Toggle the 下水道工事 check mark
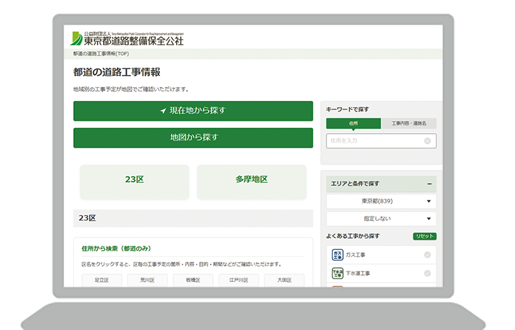 427,273
